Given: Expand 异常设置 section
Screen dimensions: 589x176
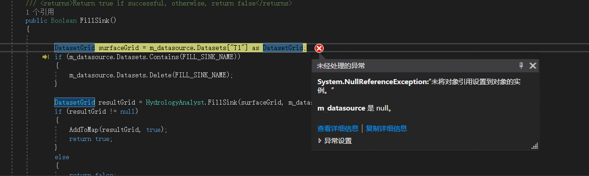Looking at the screenshot, I should click(x=335, y=141).
